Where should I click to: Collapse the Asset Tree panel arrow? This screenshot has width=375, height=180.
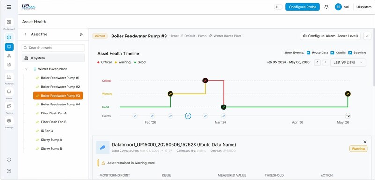[26, 34]
